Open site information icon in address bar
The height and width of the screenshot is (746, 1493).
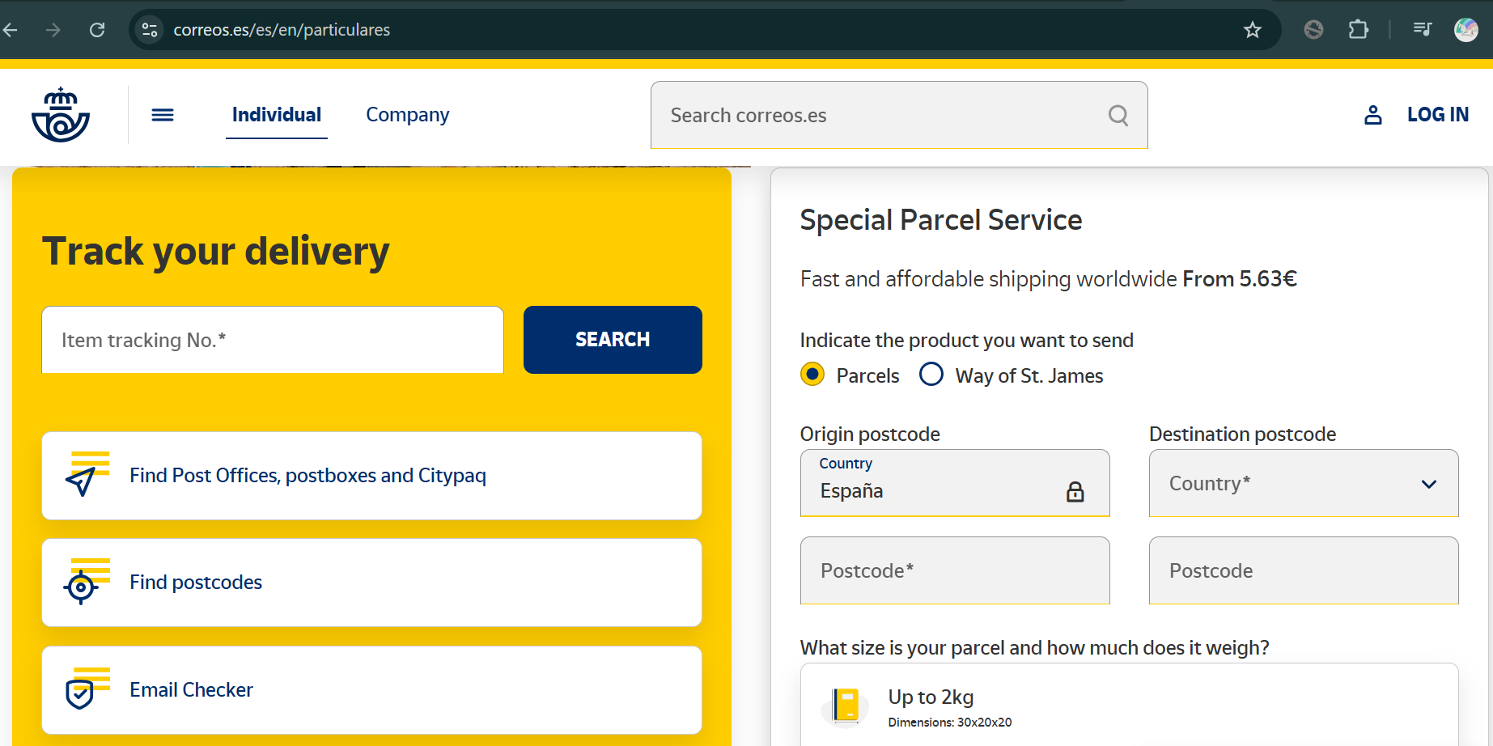[x=150, y=30]
